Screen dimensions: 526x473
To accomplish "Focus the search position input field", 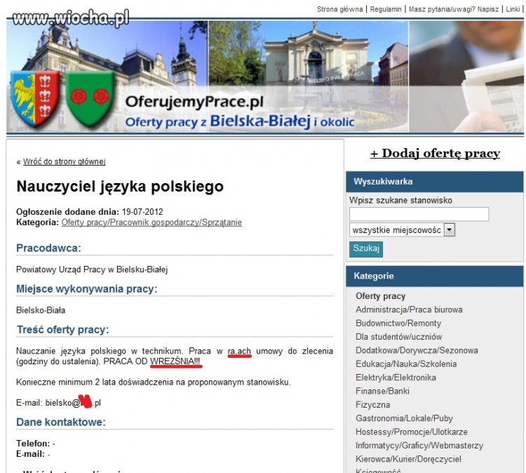I will (x=419, y=214).
